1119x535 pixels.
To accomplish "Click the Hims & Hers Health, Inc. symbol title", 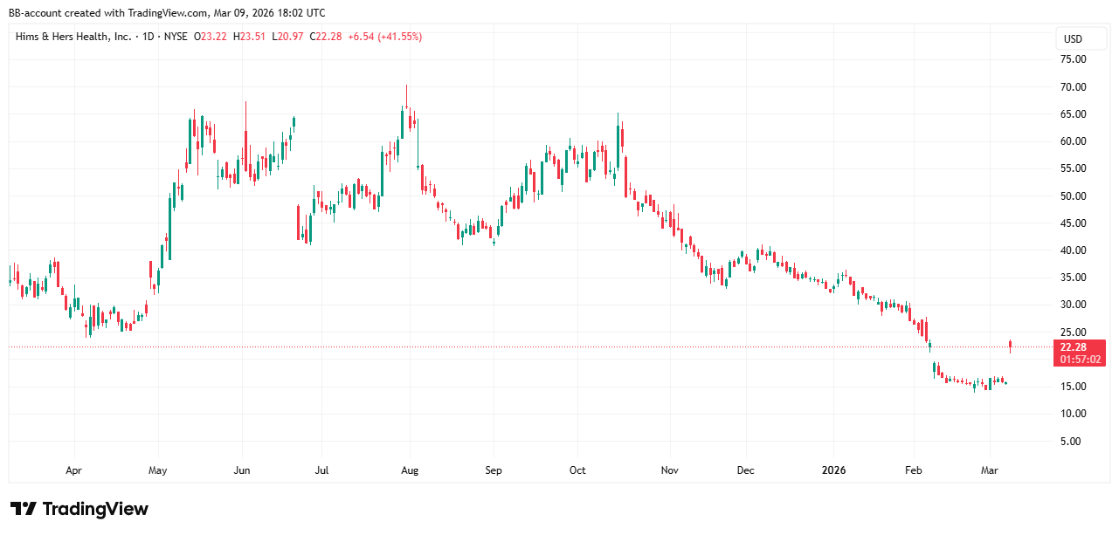I will (73, 37).
